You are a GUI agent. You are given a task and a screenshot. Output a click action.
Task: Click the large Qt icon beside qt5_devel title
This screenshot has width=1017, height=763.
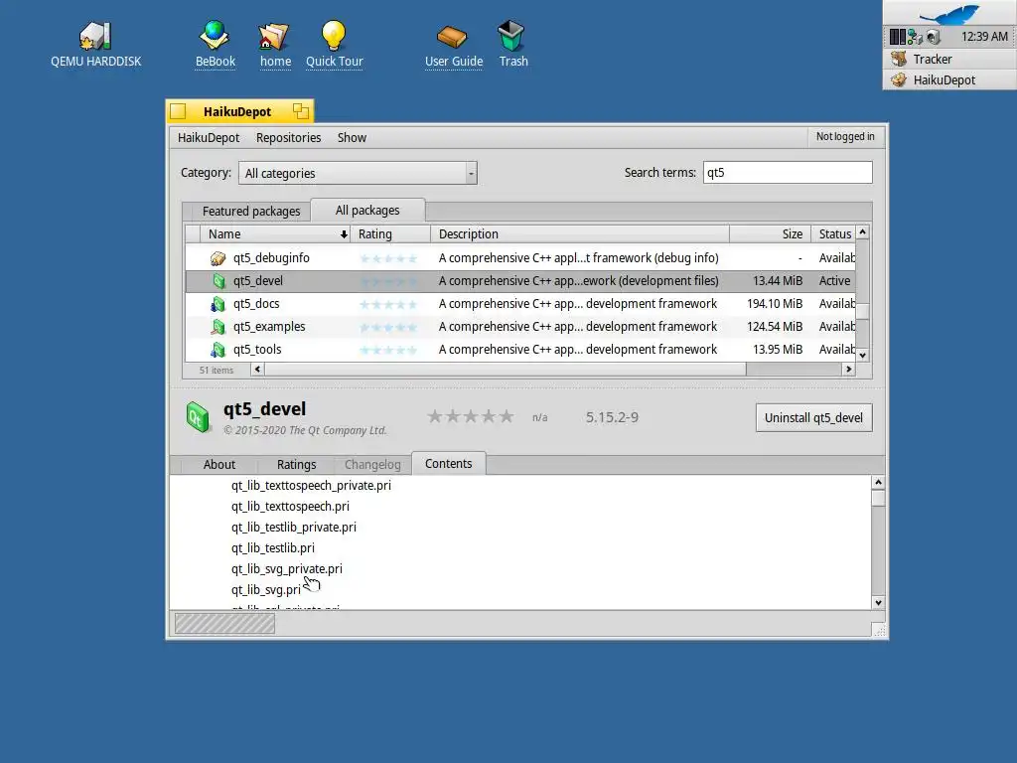click(198, 416)
